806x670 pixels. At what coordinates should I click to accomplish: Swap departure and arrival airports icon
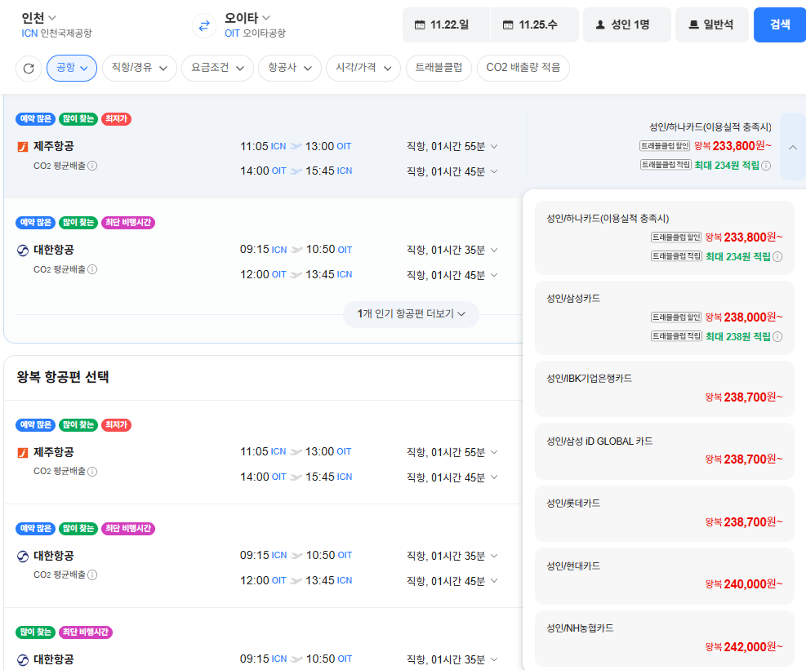[x=204, y=25]
